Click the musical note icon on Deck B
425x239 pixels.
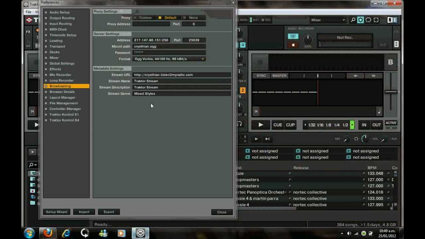pos(379,112)
